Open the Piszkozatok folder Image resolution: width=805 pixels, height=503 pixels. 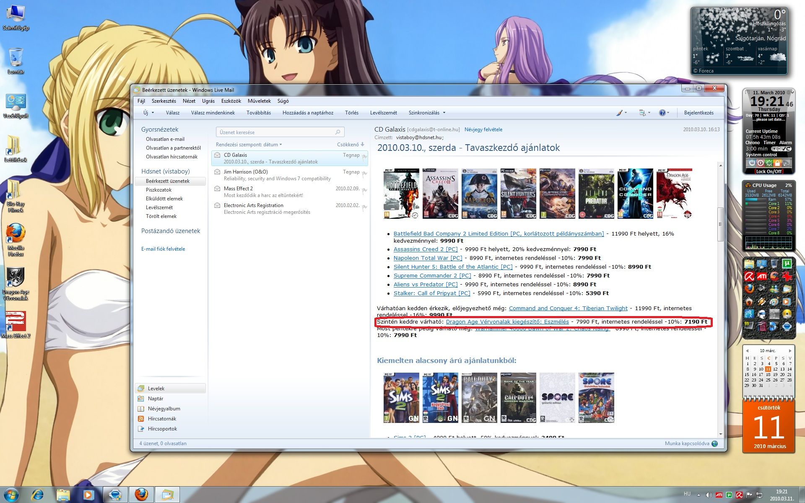click(x=158, y=190)
